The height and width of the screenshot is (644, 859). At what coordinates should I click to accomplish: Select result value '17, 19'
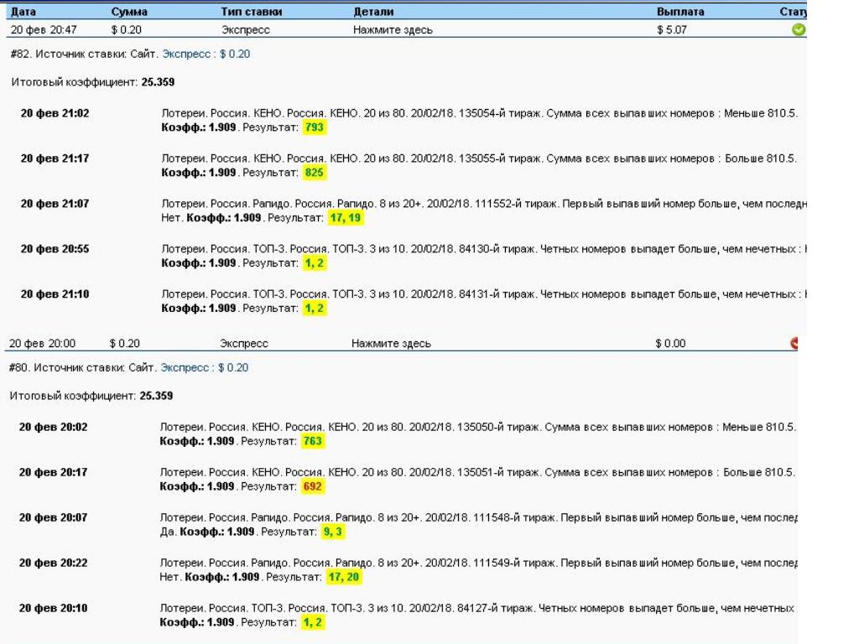[x=345, y=218]
